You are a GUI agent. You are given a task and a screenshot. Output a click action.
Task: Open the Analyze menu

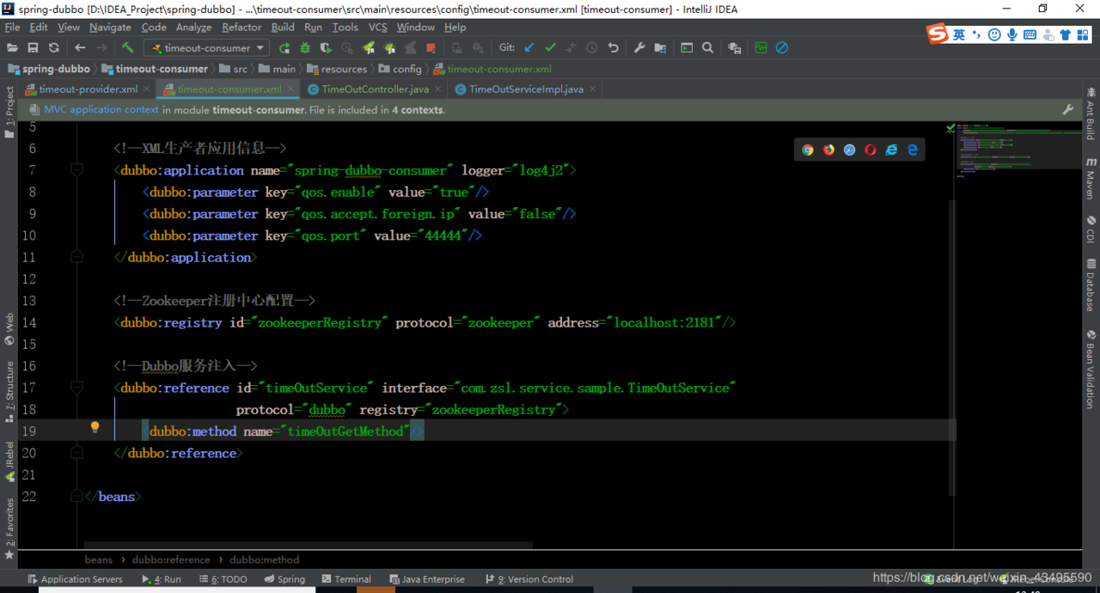coord(193,28)
